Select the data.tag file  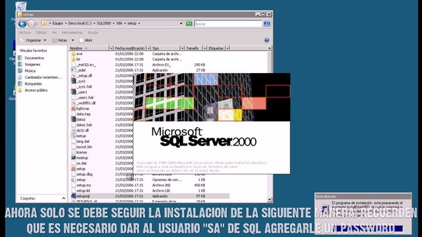(x=83, y=114)
